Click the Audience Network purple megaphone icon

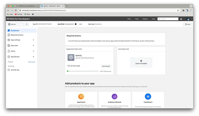[114, 97]
